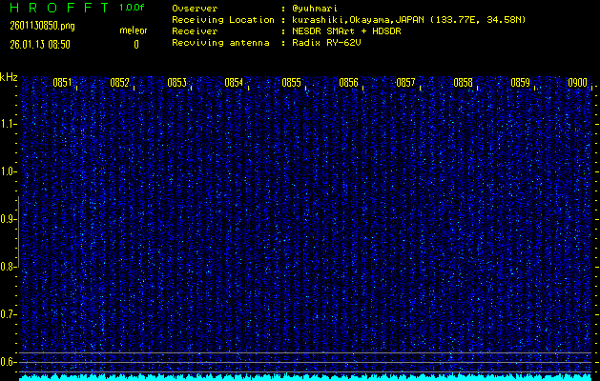Screen dimensions: 600x381
Task: Select the 0857 time tick label
Action: click(405, 83)
